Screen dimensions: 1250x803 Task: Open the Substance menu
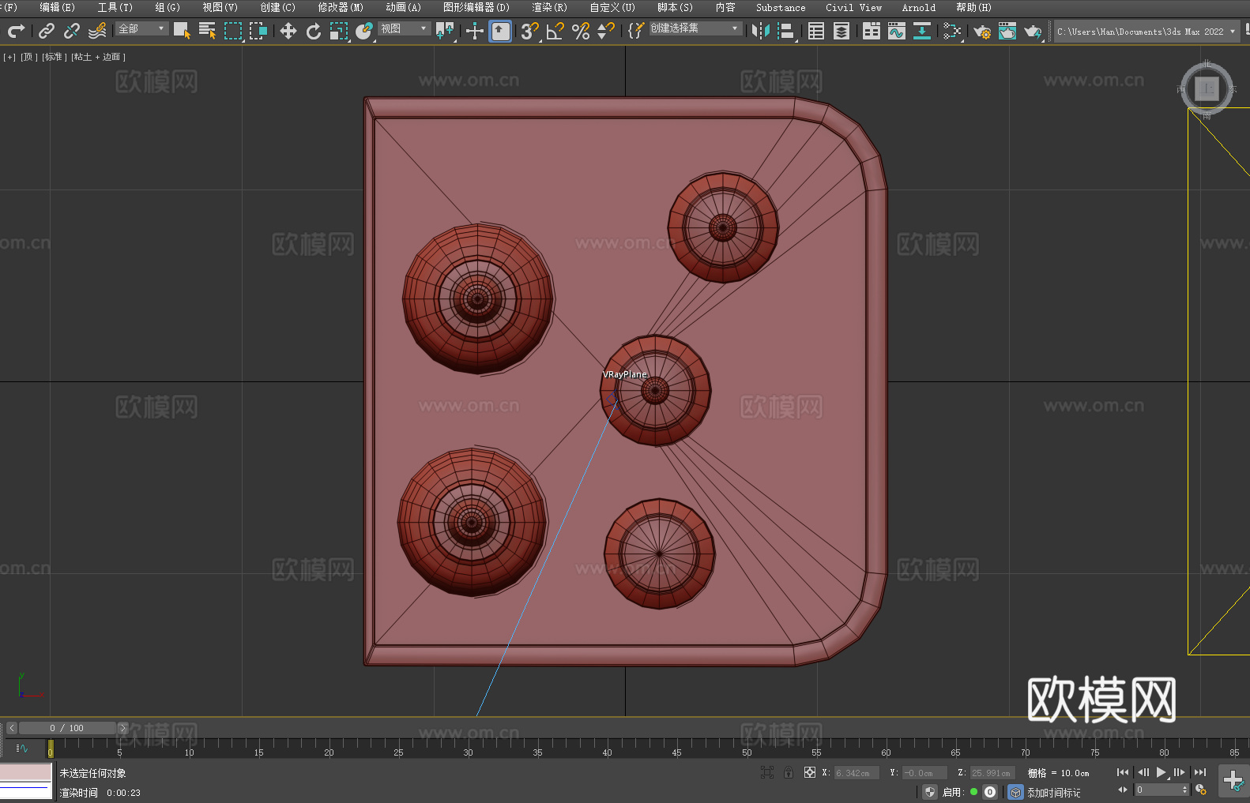(781, 7)
